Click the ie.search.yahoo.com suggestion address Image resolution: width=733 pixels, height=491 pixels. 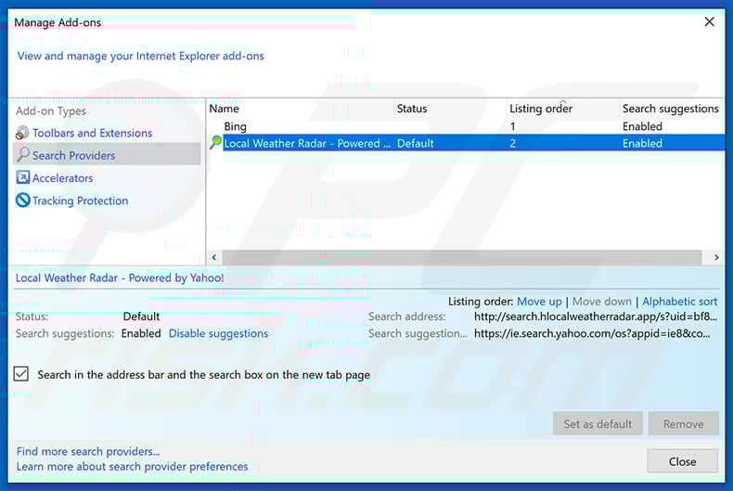tap(592, 333)
